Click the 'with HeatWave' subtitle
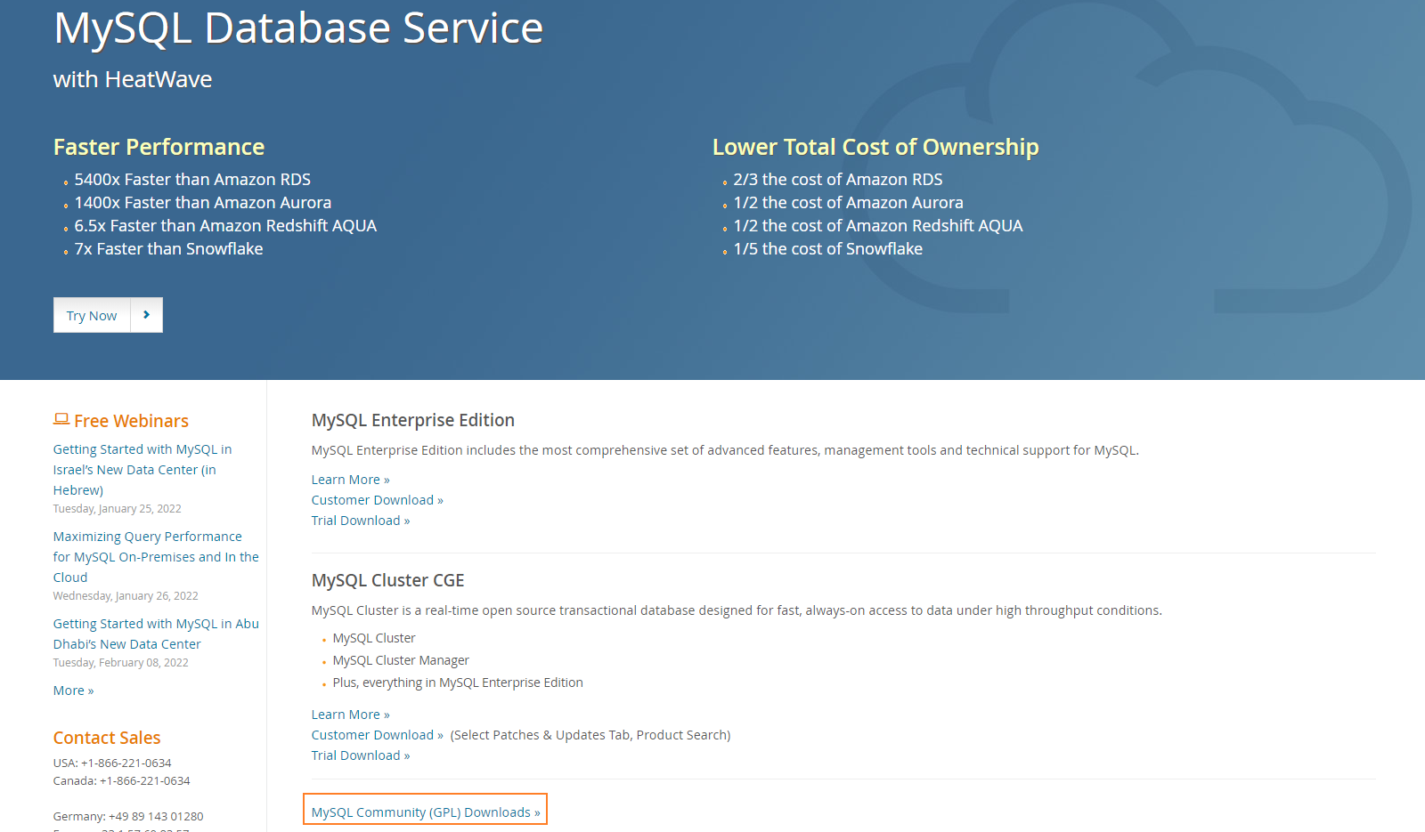The width and height of the screenshot is (1425, 832). click(133, 79)
